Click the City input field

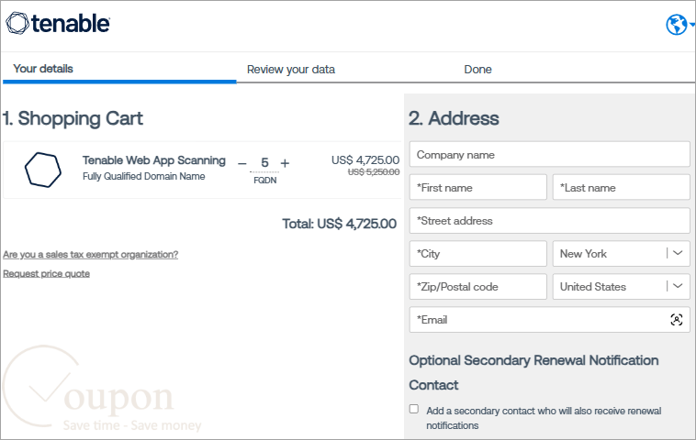(478, 253)
